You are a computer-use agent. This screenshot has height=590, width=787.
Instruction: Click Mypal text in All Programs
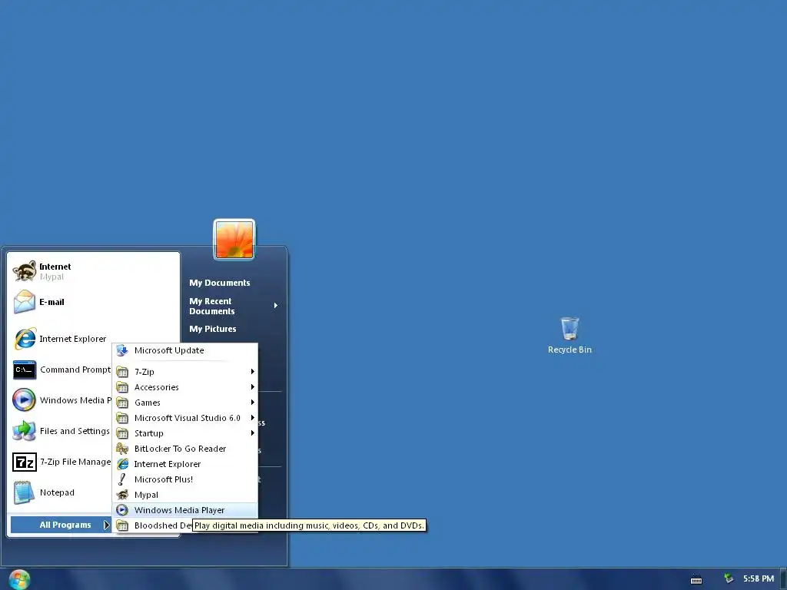click(147, 496)
